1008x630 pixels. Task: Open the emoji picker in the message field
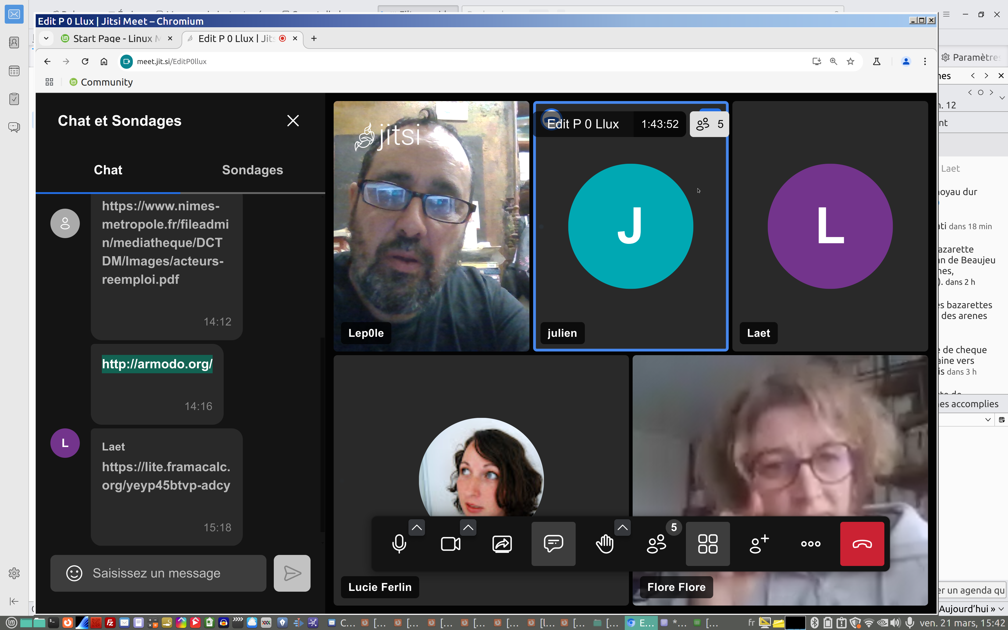tap(74, 573)
